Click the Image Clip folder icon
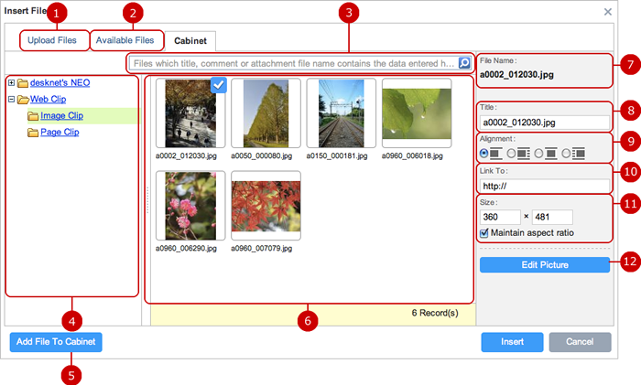 (x=32, y=116)
